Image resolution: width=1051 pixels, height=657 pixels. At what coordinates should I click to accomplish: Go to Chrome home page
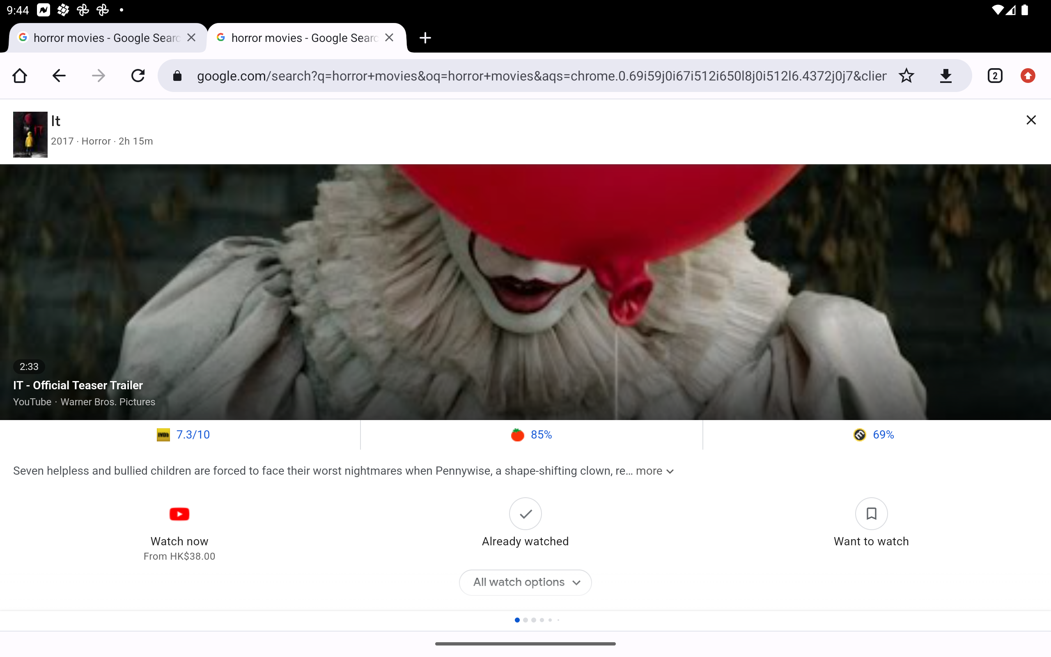pyautogui.click(x=20, y=76)
